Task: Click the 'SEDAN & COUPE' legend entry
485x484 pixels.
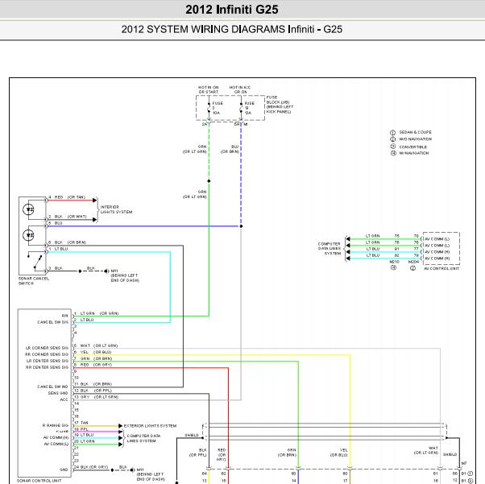Action: pyautogui.click(x=415, y=132)
